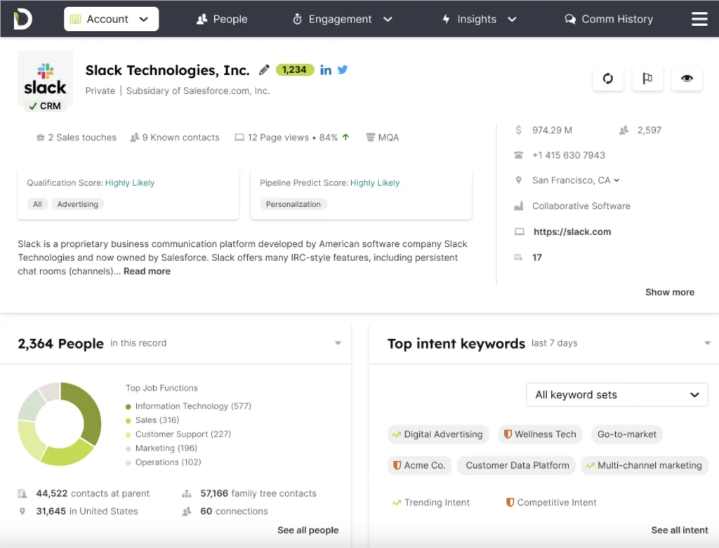Open the Comm History tab

[x=609, y=19]
